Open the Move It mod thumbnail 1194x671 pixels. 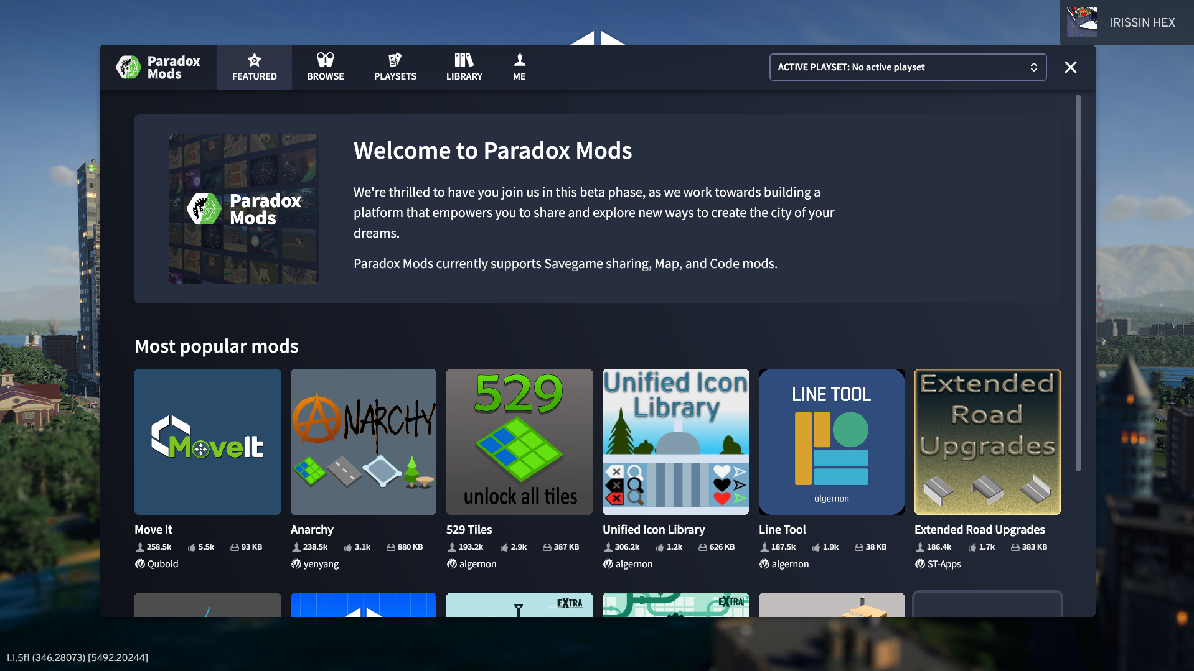[x=207, y=442]
